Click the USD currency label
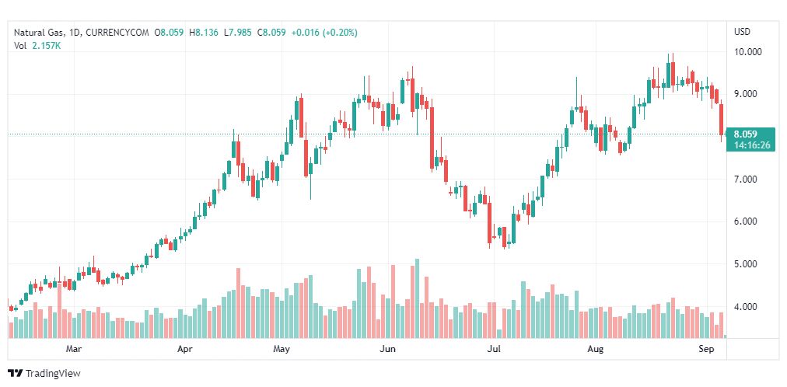Image resolution: width=787 pixels, height=387 pixels. click(742, 32)
